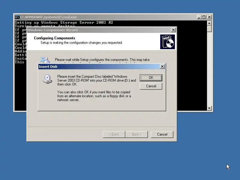240x180 pixels.
Task: Close the Windows Components Wizard window
Action: 173,30
